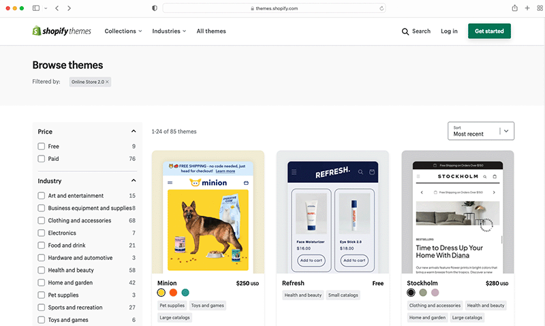545x326 pixels.
Task: Click Stockholm preview bag icon
Action: [495, 177]
